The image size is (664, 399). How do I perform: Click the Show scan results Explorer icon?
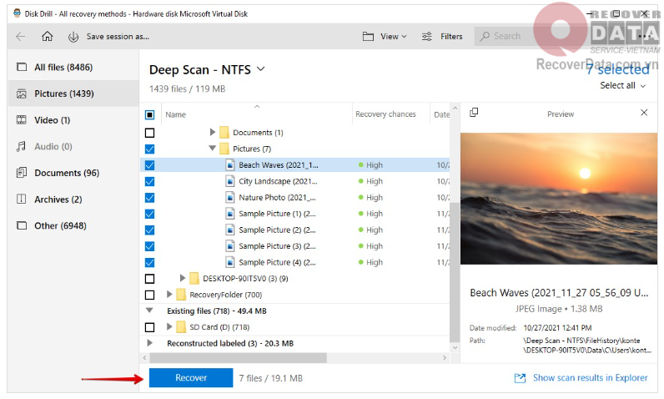click(x=520, y=378)
